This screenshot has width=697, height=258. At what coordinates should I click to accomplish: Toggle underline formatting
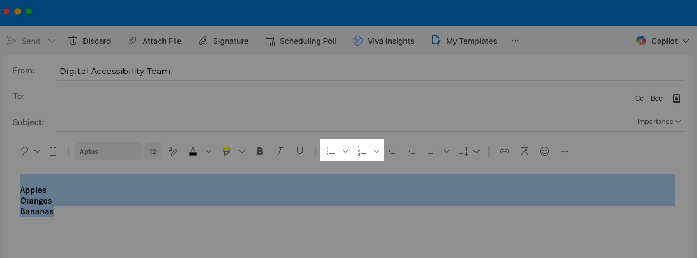[x=300, y=151]
